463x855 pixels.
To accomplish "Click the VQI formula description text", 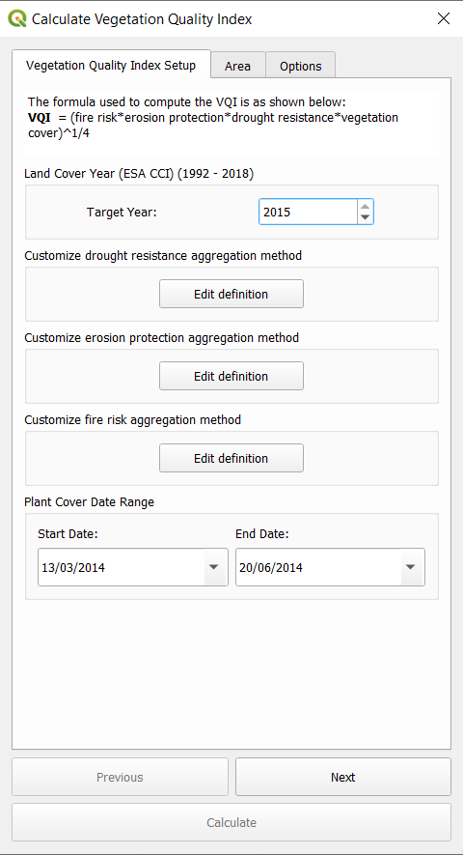I will click(213, 117).
